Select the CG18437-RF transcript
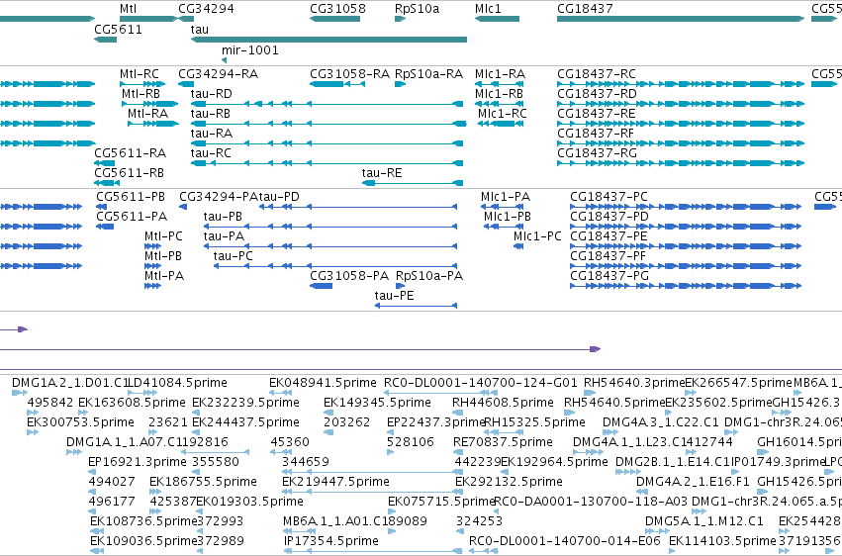 tap(681, 143)
